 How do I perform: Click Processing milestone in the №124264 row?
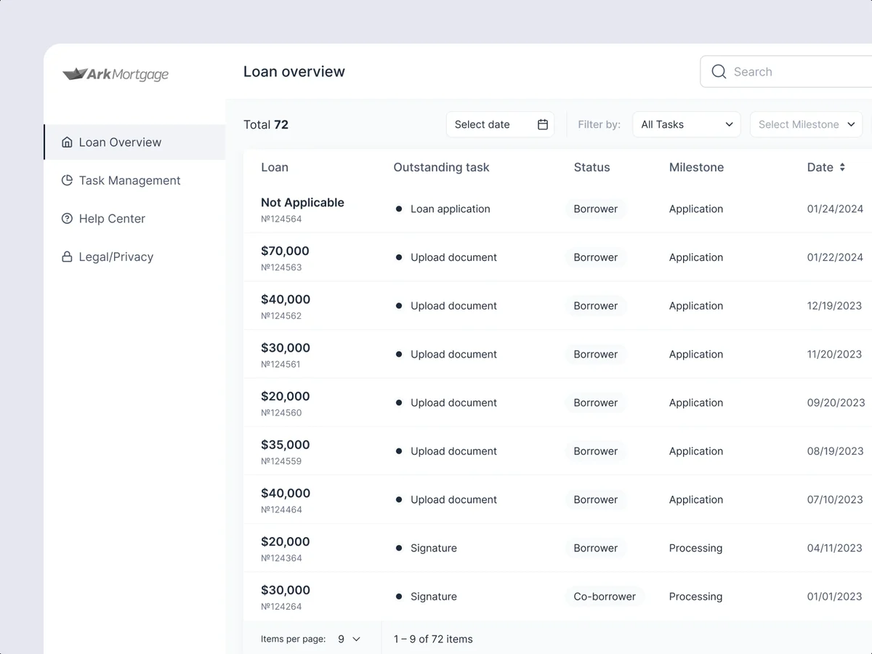pos(695,597)
